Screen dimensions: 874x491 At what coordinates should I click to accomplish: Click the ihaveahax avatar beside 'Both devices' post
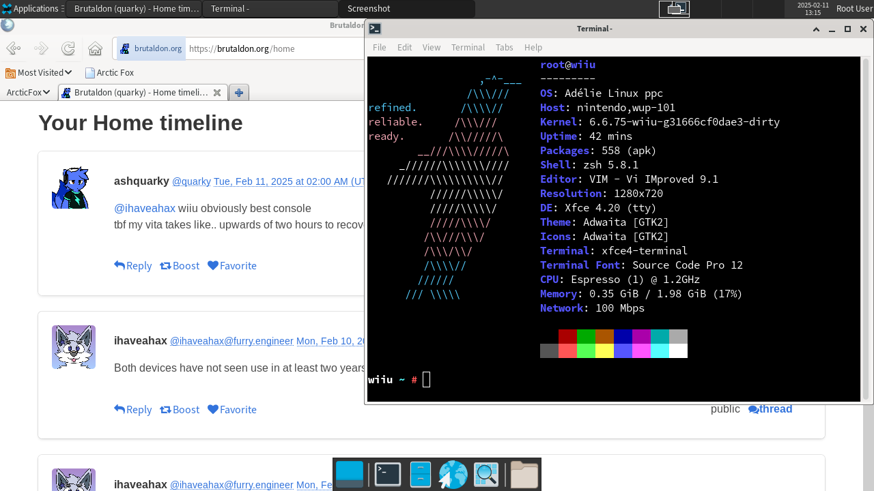click(x=74, y=347)
